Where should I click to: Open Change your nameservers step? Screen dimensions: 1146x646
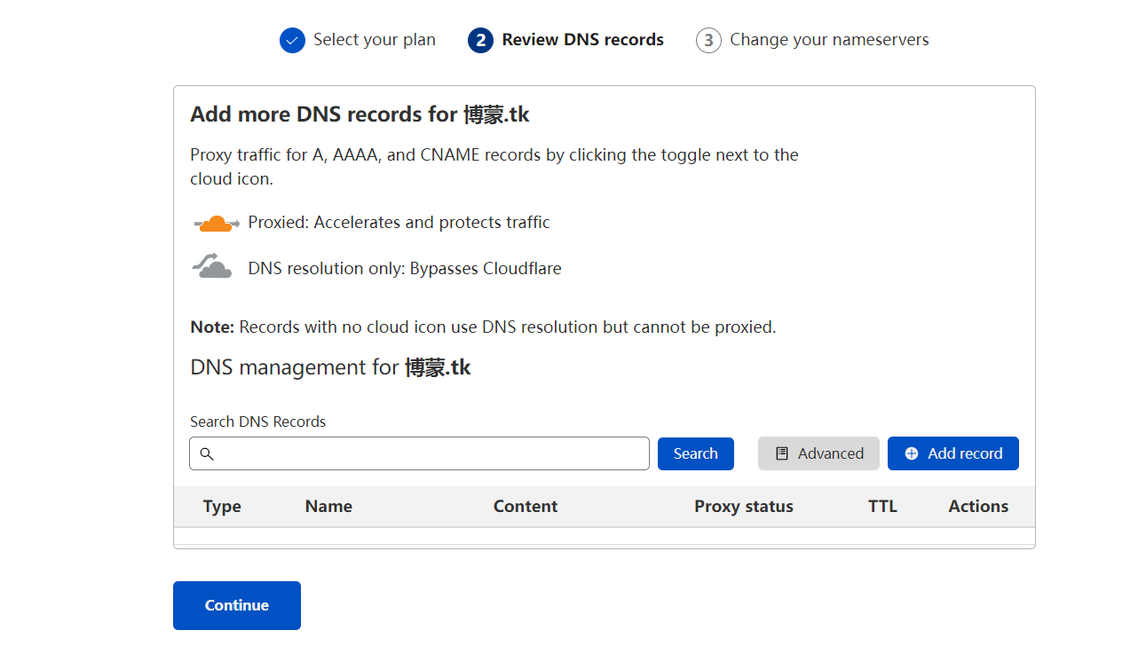(x=829, y=40)
